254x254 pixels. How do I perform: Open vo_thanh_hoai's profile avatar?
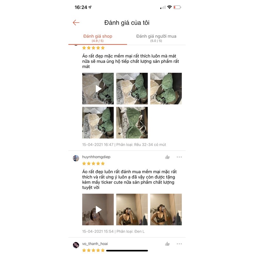(x=76, y=245)
